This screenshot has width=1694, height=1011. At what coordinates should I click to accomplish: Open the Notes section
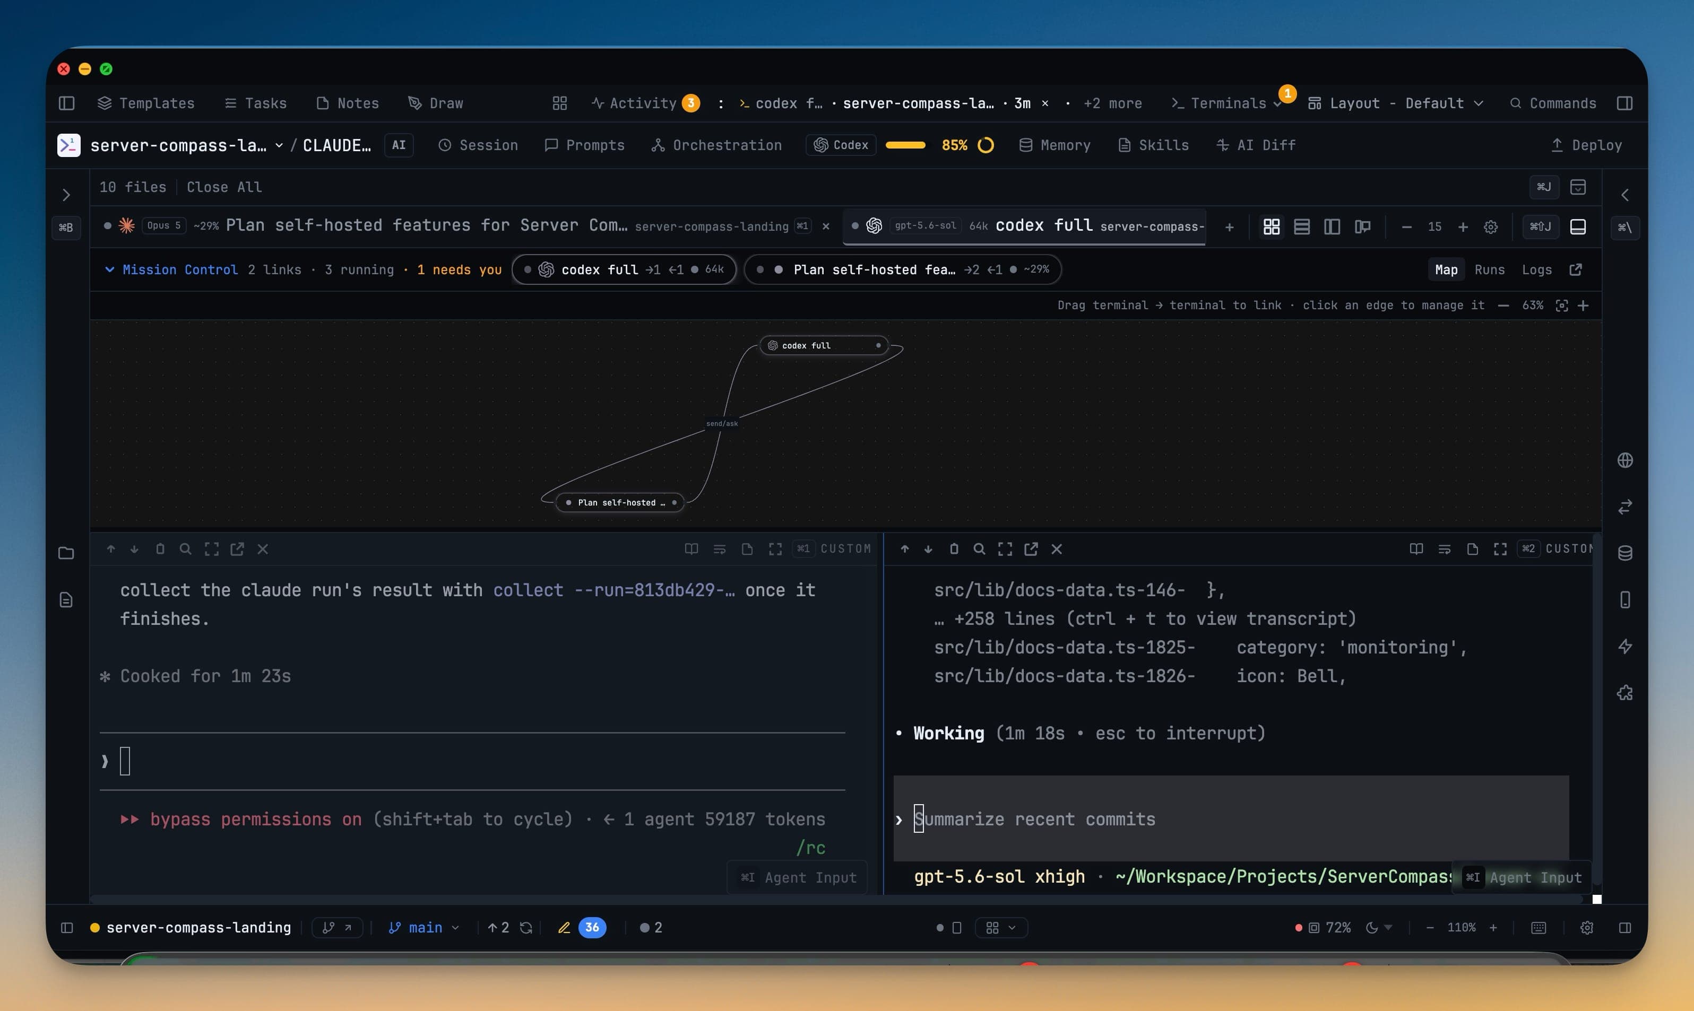pos(348,103)
